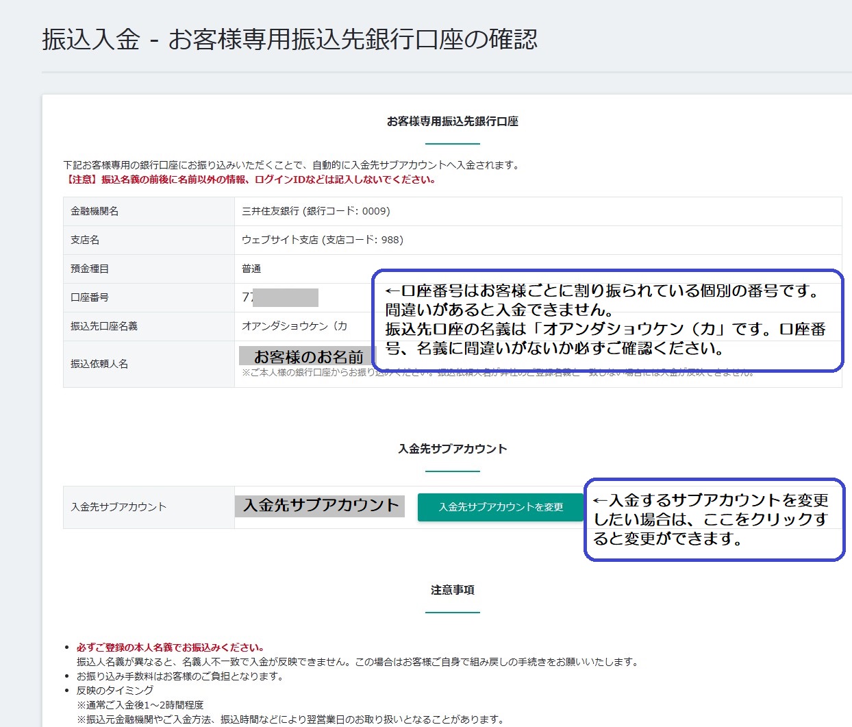Viewport: 852px width, 727px height.
Task: Click the 反映のタイミング bullet
Action: pos(115,691)
